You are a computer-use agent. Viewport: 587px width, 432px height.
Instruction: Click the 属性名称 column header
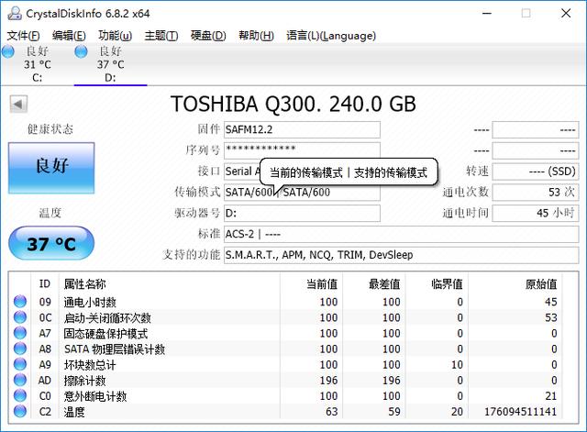[x=170, y=283]
